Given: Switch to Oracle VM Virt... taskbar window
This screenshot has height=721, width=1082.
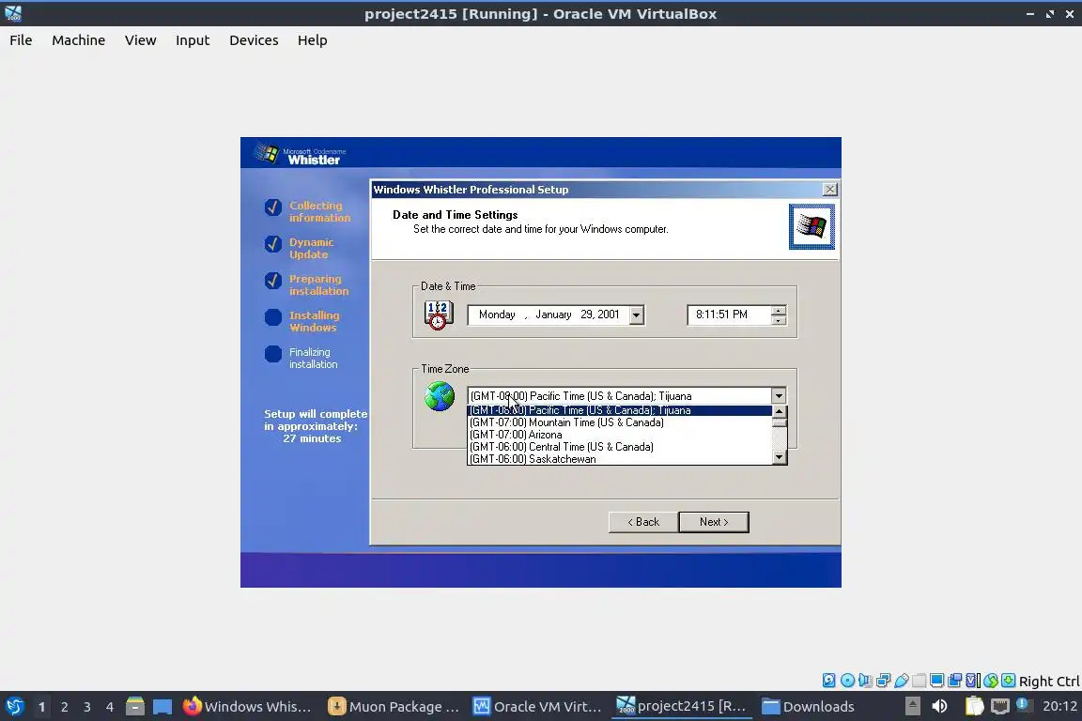Looking at the screenshot, I should coord(537,706).
